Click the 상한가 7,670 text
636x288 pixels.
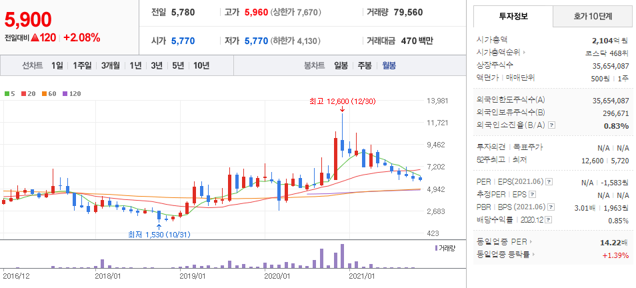pyautogui.click(x=295, y=12)
